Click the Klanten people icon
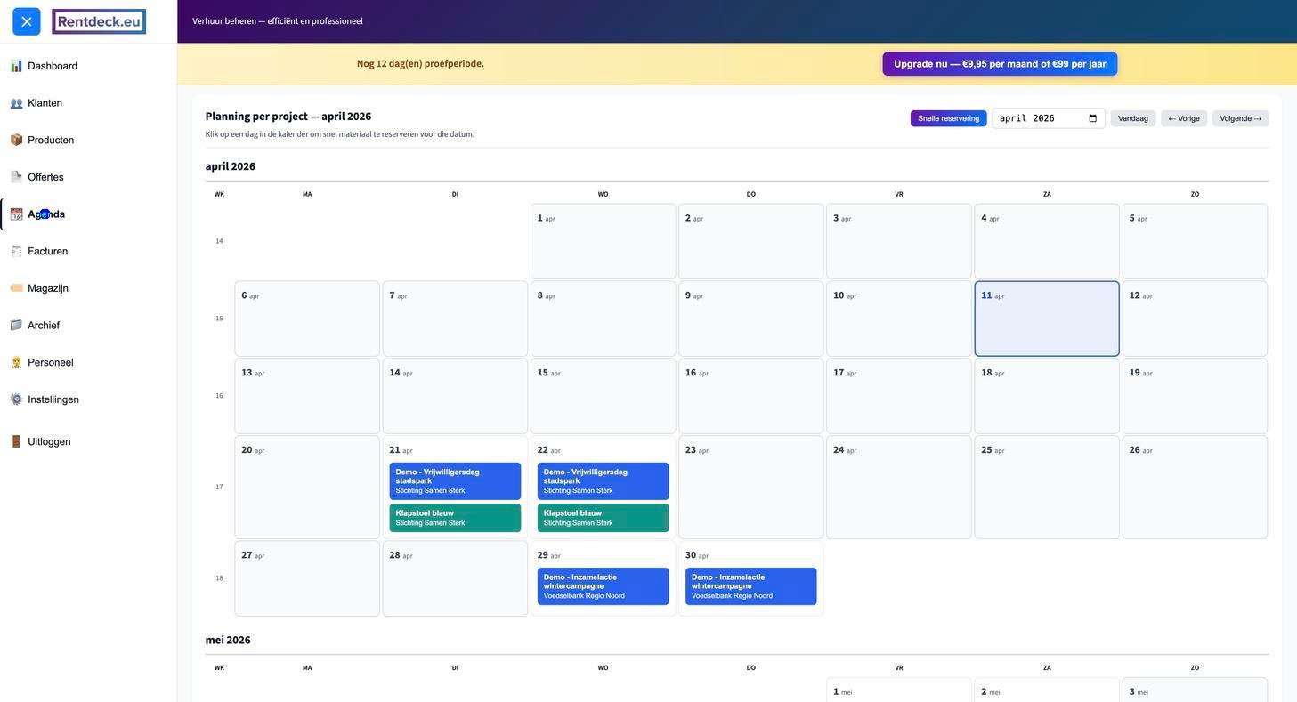Image resolution: width=1297 pixels, height=702 pixels. coord(16,103)
